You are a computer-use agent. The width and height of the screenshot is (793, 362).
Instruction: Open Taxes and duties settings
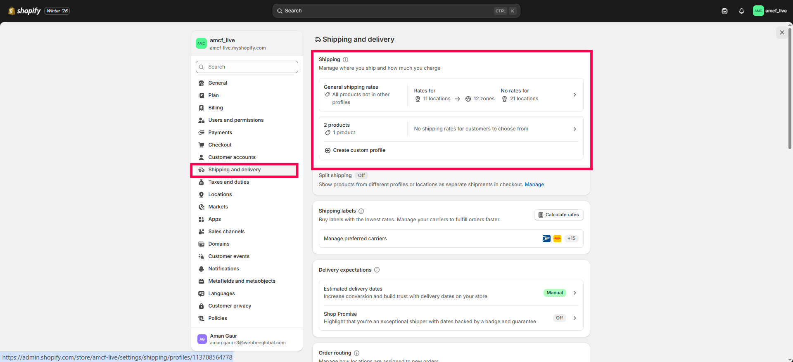tap(228, 182)
